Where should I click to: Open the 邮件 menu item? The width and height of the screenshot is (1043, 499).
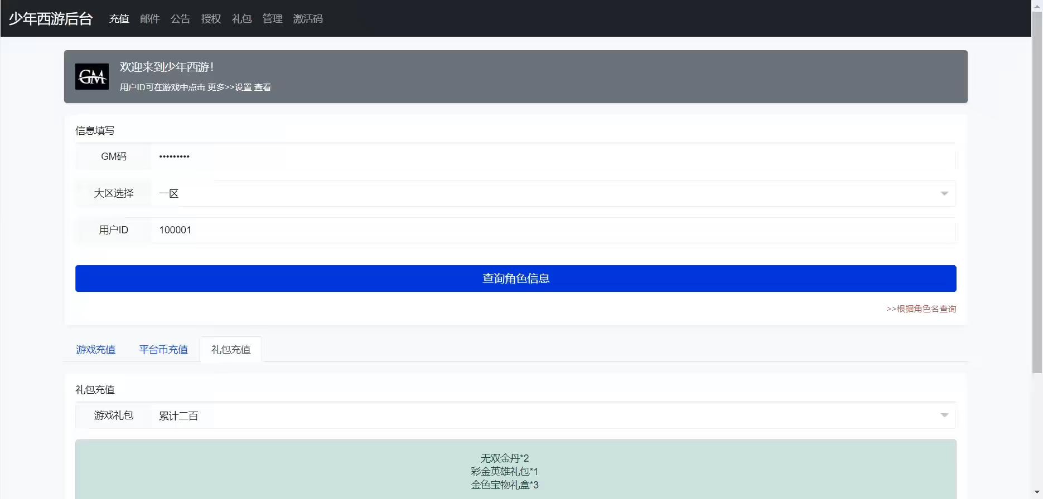150,19
